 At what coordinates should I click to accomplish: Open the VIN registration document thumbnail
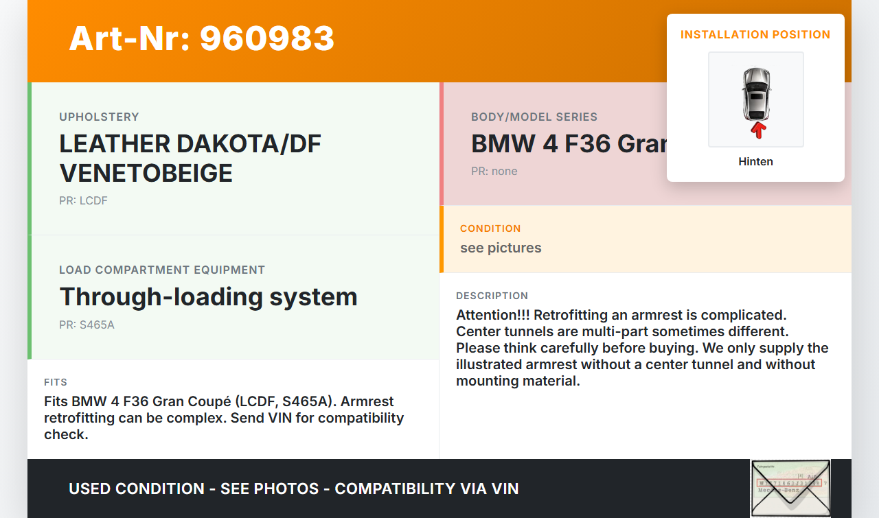pos(790,488)
